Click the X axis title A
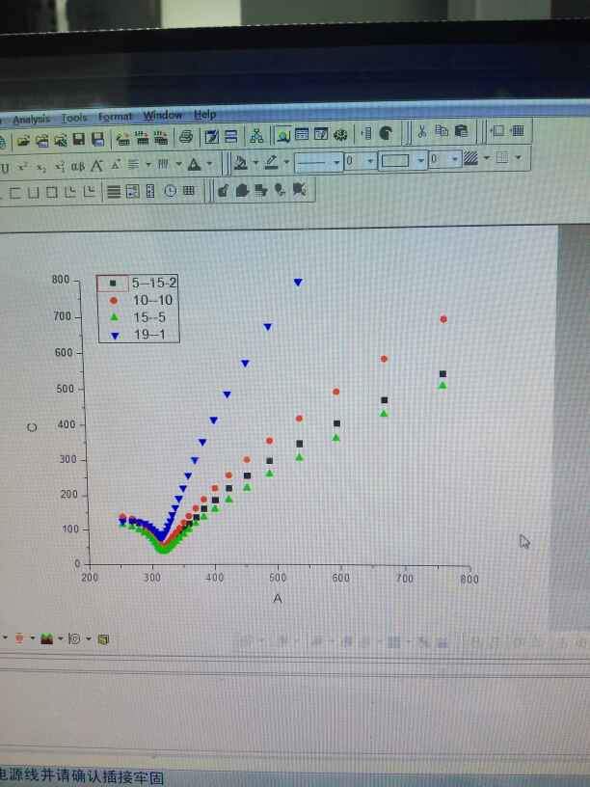Viewport: 590px width, 787px height. point(278,598)
